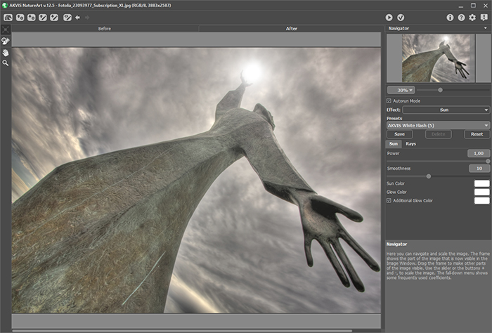Click the Reset button
Screen dimensions: 492x333
(477, 133)
